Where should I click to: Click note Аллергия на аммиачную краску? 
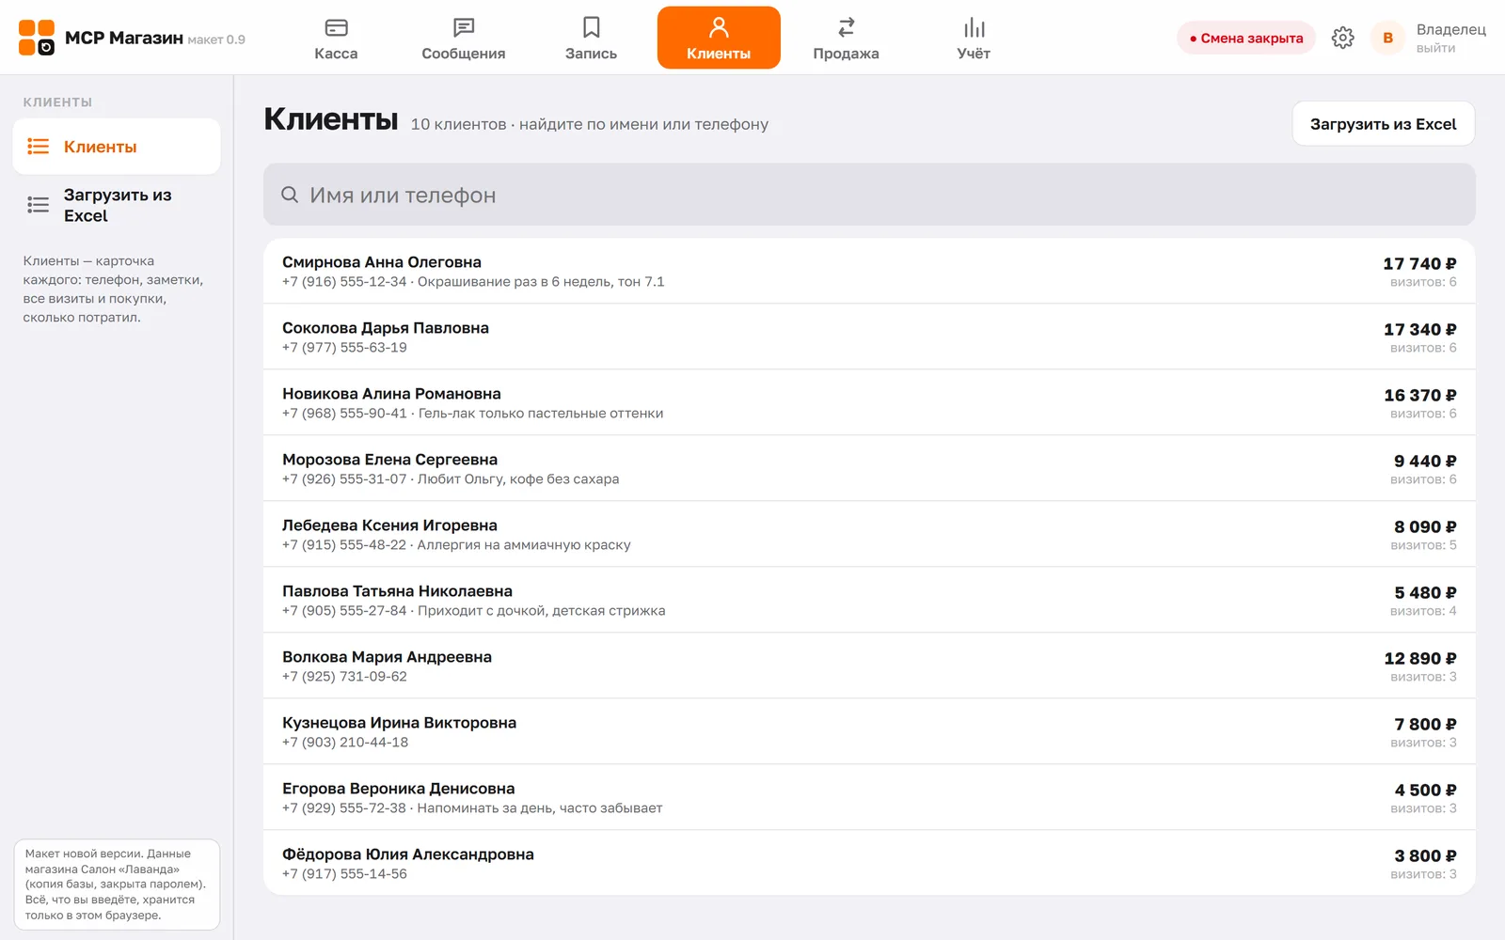coord(524,545)
